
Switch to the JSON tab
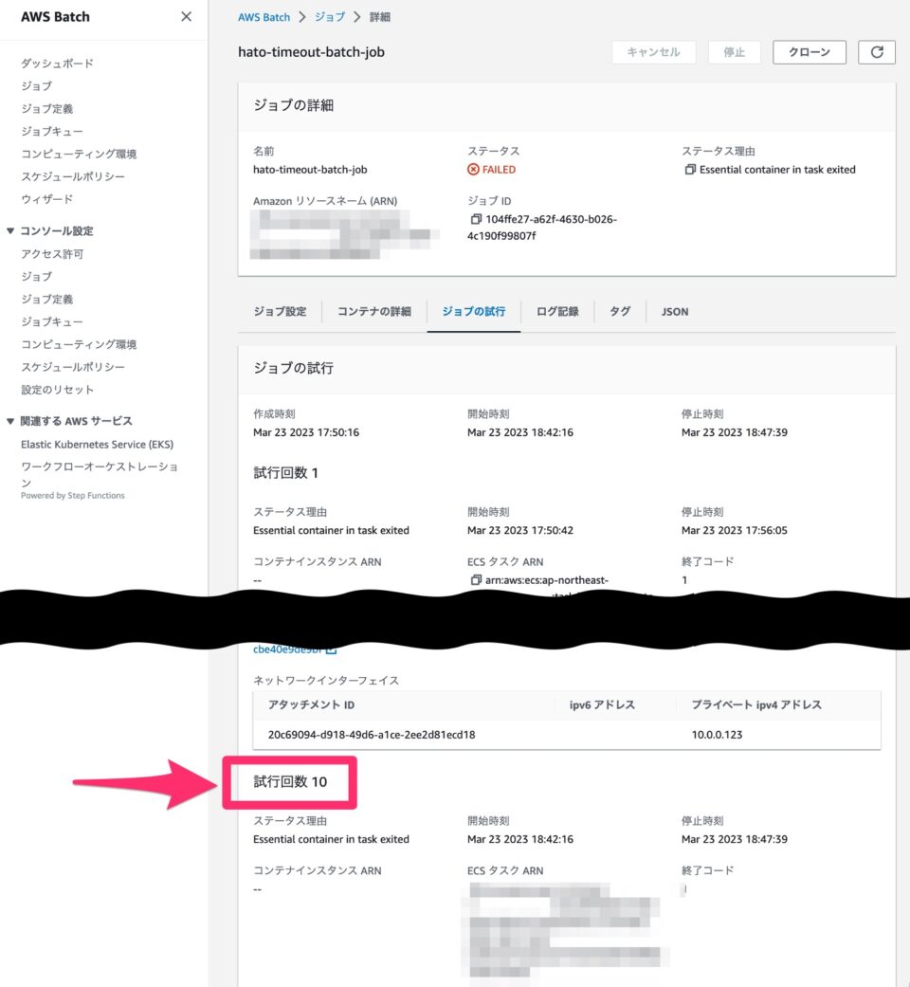point(673,311)
